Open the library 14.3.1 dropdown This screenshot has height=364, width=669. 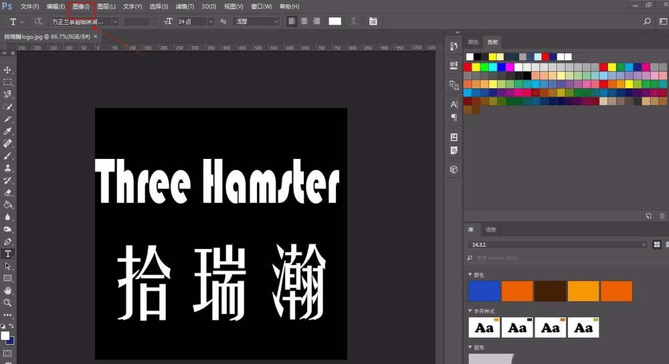(558, 244)
